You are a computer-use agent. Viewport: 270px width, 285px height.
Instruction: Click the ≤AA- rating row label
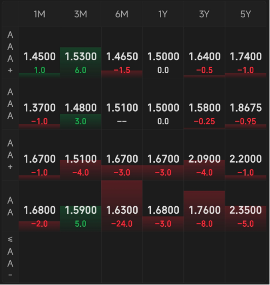click(10, 257)
